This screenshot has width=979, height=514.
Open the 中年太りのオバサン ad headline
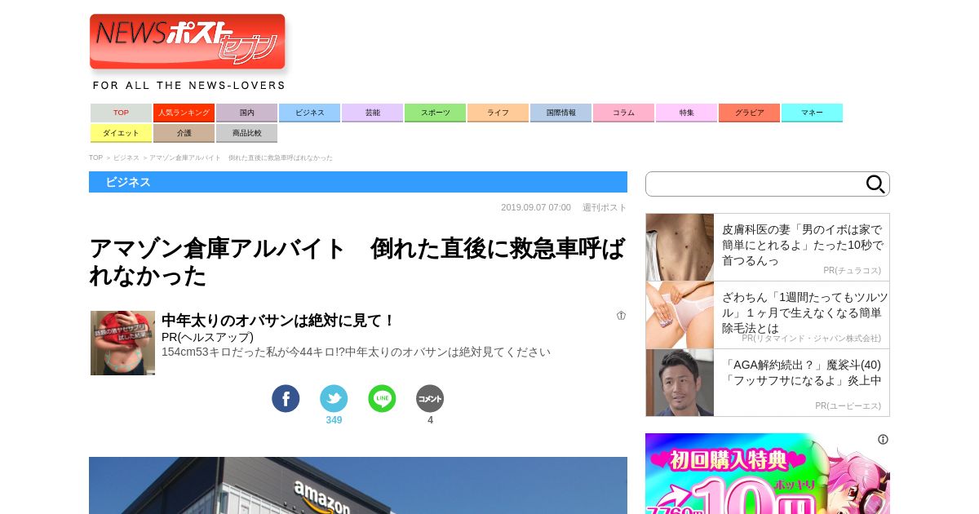pyautogui.click(x=278, y=321)
